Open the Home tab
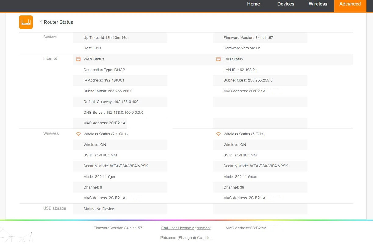373x244 pixels. (253, 4)
